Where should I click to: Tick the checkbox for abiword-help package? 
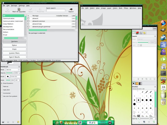tap(28, 24)
